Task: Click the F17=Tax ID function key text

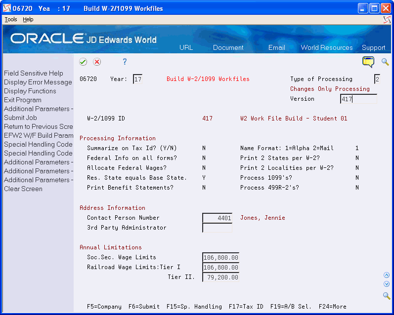Action: [246, 307]
